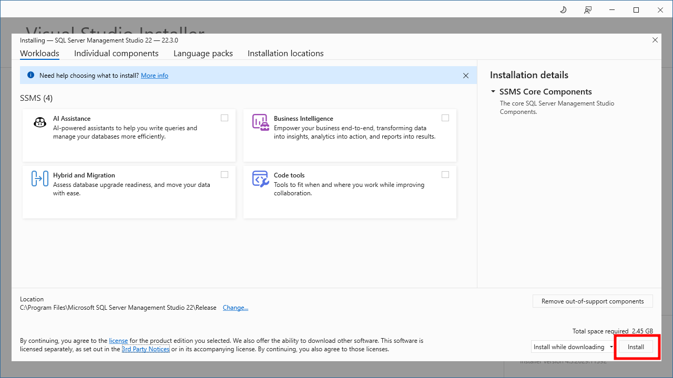Dismiss the help banner with its X
Image resolution: width=673 pixels, height=378 pixels.
point(466,76)
